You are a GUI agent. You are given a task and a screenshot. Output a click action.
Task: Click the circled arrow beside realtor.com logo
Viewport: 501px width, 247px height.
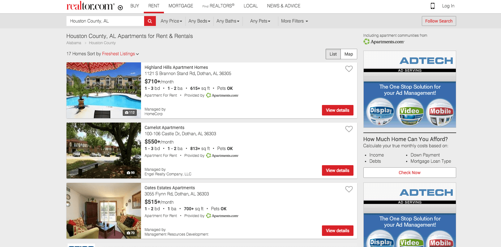[x=120, y=8]
